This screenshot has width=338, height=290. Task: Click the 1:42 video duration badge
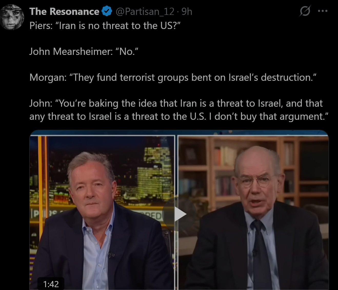[51, 284]
